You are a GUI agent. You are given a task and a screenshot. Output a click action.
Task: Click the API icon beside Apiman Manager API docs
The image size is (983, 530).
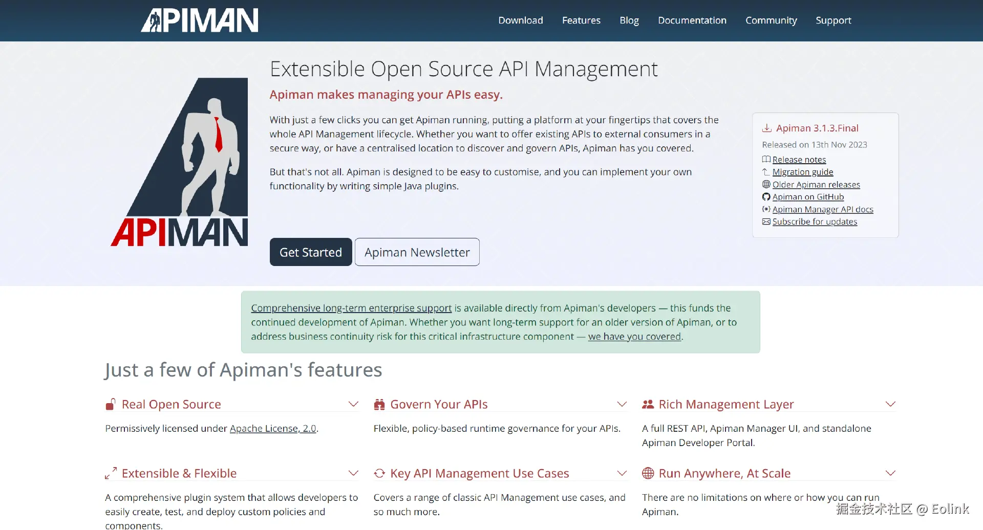coord(766,209)
